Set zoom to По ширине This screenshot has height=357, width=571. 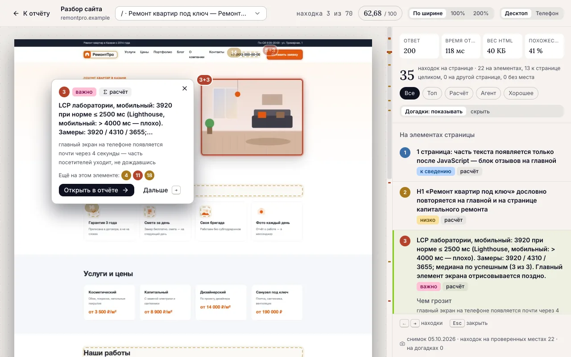point(428,13)
